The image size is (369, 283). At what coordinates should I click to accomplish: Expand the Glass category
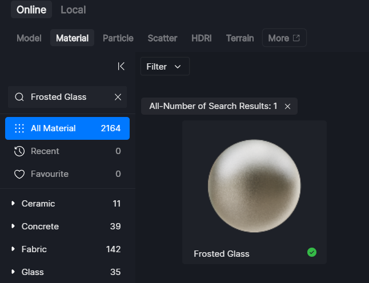13,272
